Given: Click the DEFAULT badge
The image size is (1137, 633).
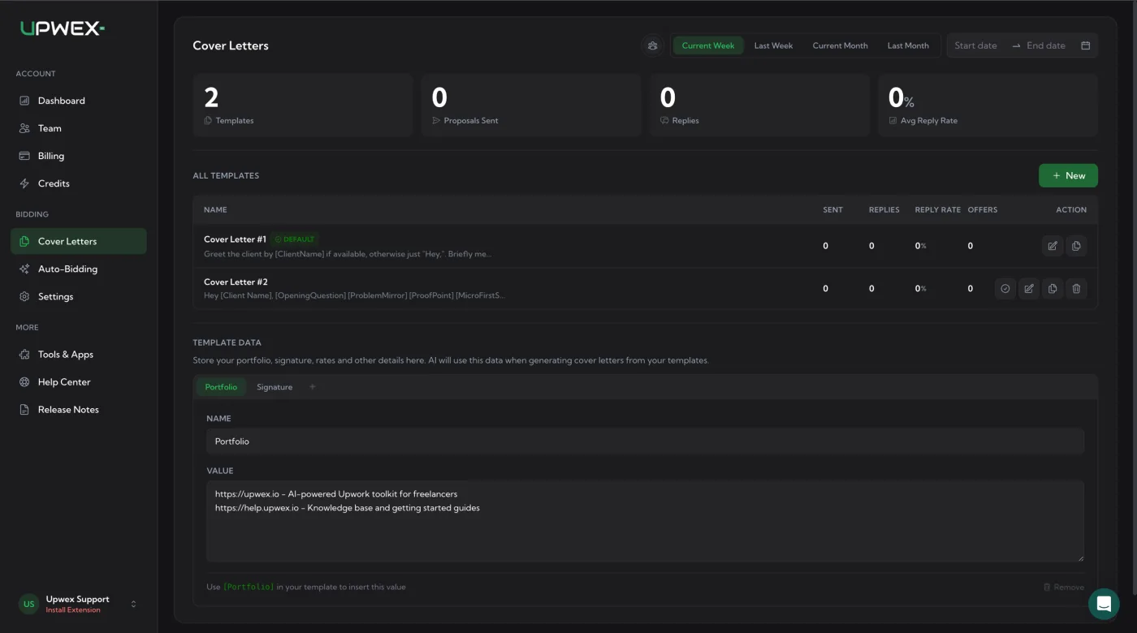Looking at the screenshot, I should point(295,239).
